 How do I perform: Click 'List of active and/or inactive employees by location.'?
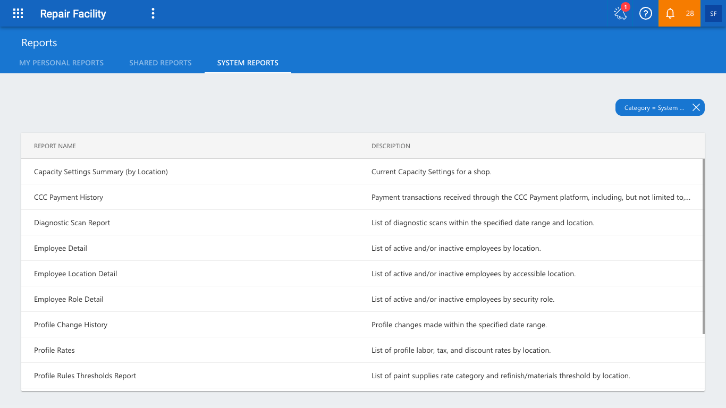pyautogui.click(x=456, y=248)
